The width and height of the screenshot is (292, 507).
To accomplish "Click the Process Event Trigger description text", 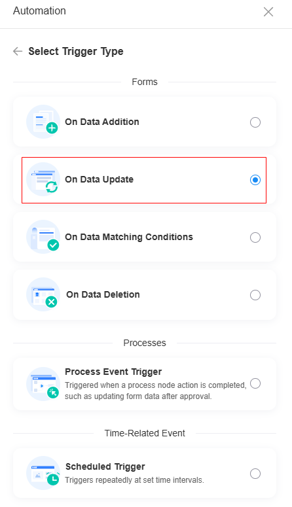I will (x=155, y=391).
